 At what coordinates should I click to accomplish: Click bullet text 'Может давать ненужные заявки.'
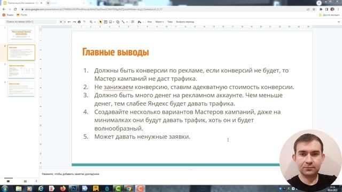click(x=142, y=137)
